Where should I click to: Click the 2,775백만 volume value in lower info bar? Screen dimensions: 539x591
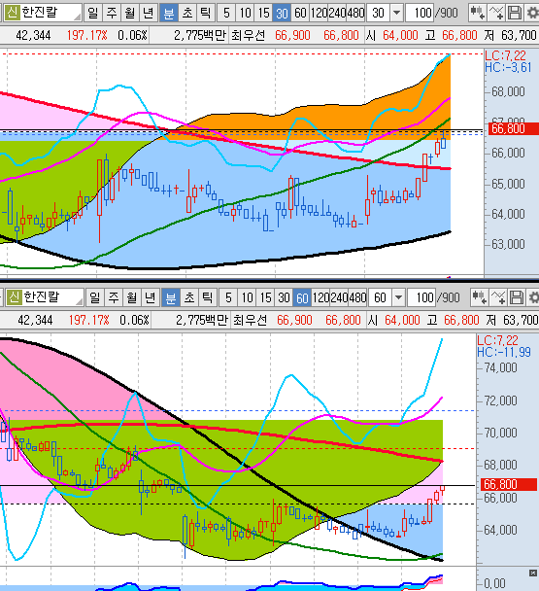[202, 321]
